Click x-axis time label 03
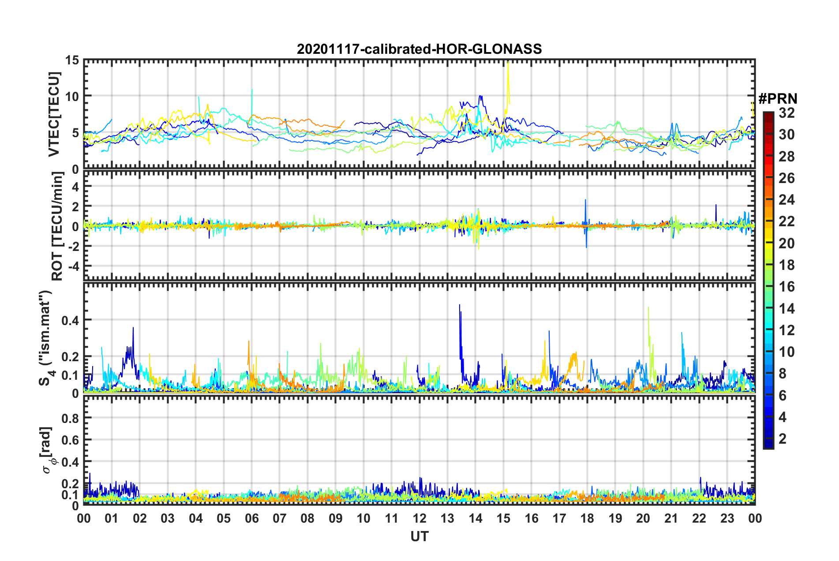The width and height of the screenshot is (839, 561). coord(168,519)
